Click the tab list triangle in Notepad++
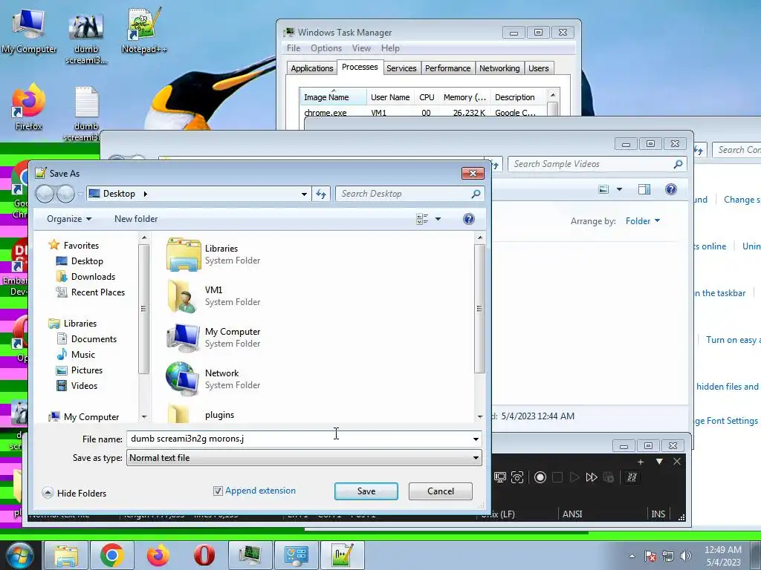Screen dimensions: 761x570 pos(659,462)
